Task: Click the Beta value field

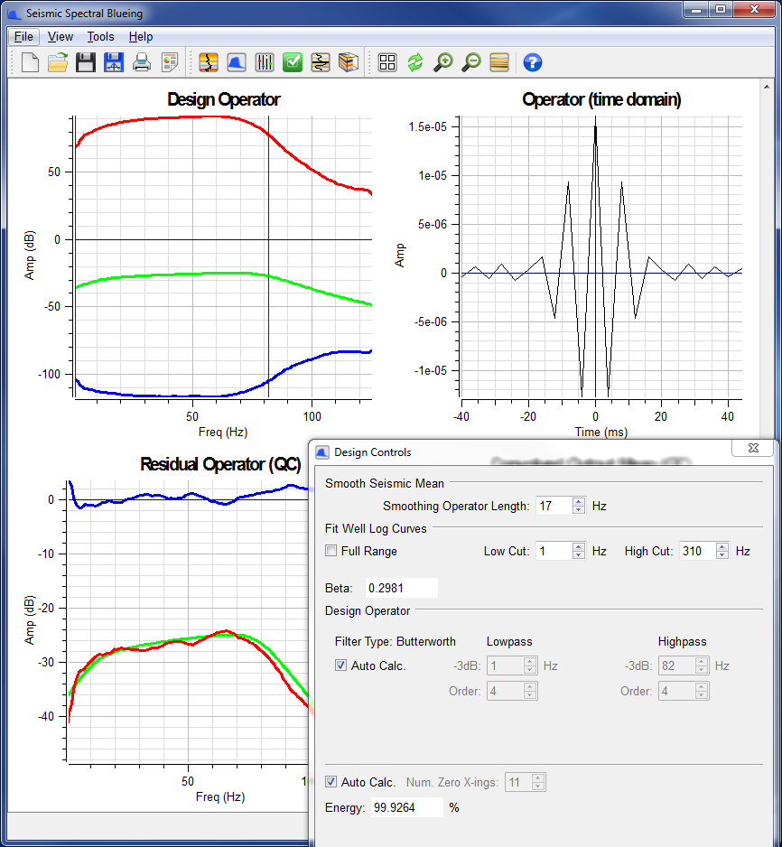Action: click(401, 588)
